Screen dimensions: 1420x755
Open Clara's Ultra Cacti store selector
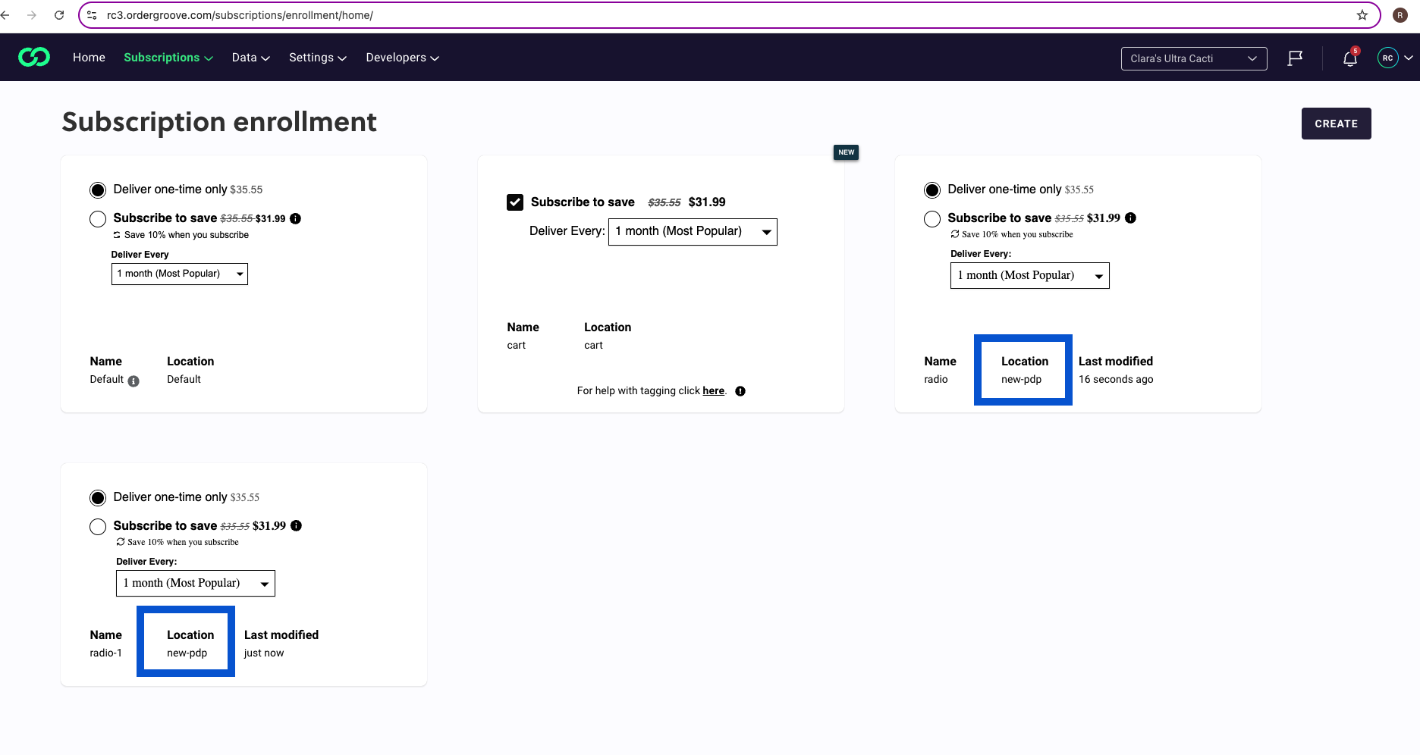click(x=1194, y=58)
